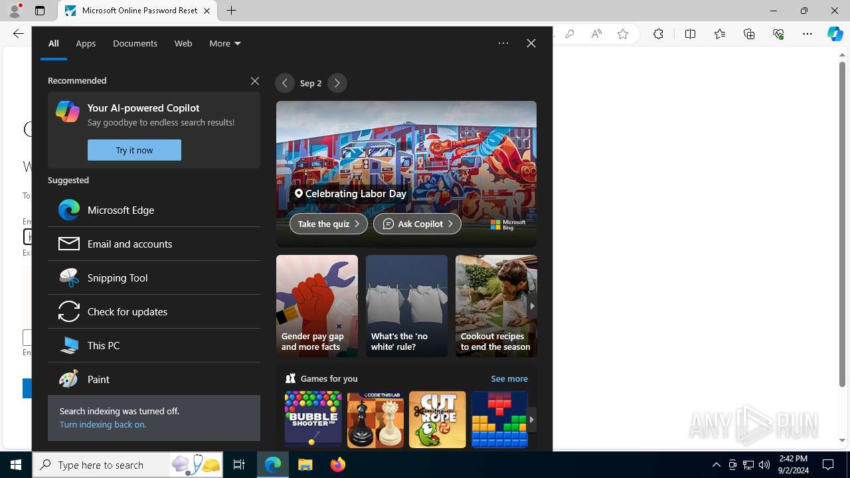Open notification center on taskbar
Screen dimensions: 850x478
click(x=828, y=465)
